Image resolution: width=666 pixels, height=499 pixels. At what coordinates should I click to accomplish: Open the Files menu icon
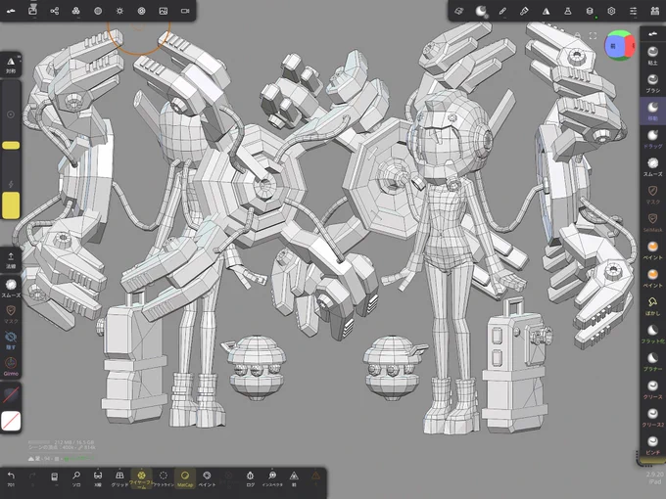click(x=32, y=11)
